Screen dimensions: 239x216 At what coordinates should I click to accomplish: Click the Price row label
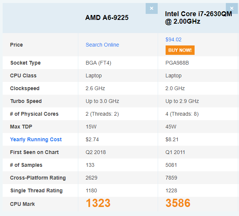coord(17,45)
